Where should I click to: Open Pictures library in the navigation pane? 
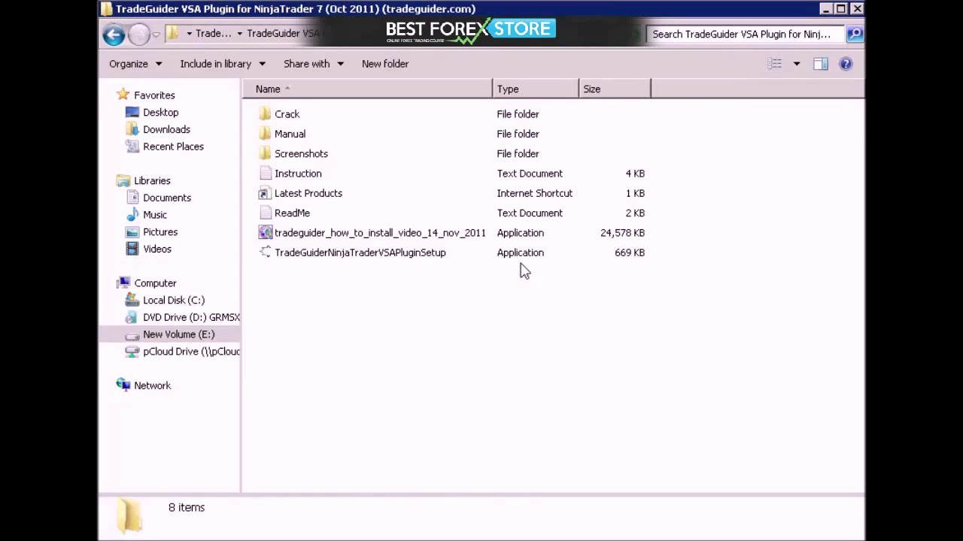[160, 232]
